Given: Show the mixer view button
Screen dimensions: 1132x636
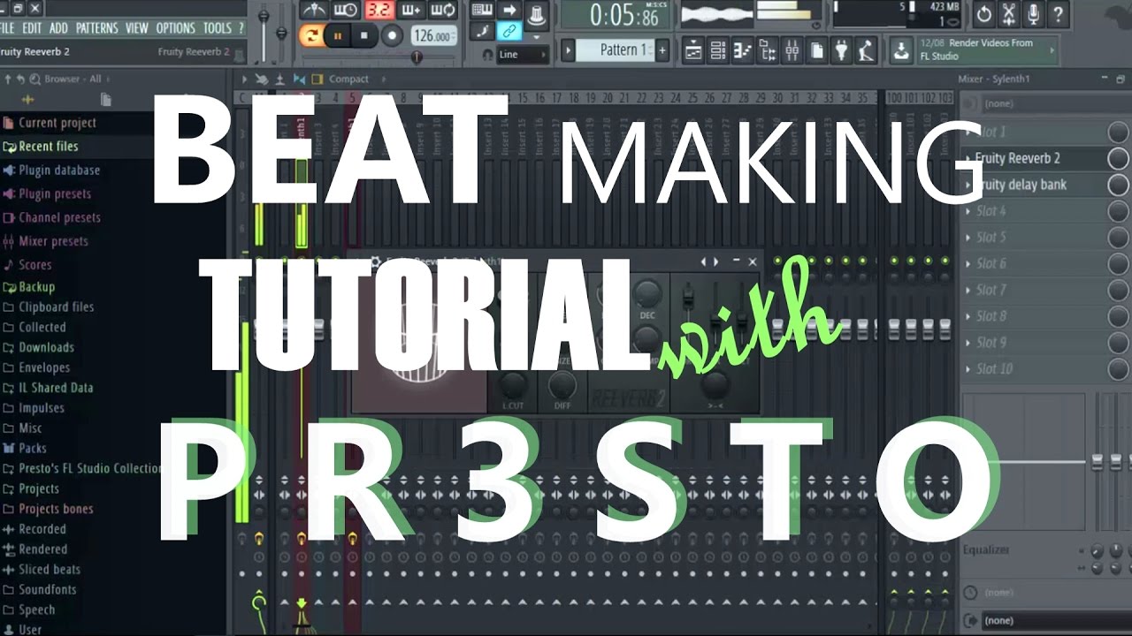Looking at the screenshot, I should (792, 50).
